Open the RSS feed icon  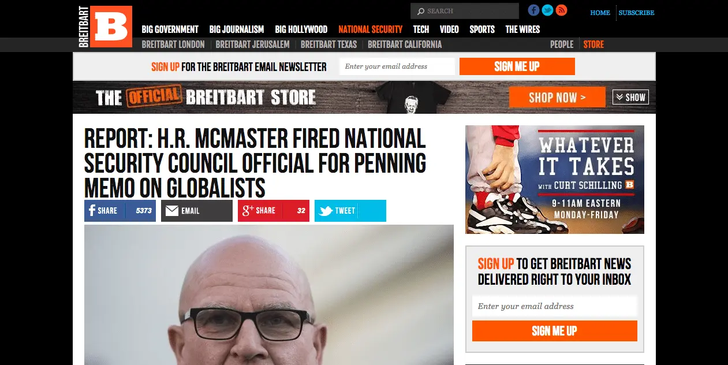pos(561,10)
